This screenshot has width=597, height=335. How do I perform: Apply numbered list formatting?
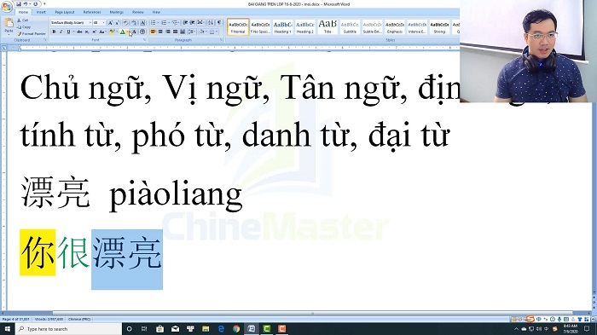pos(165,23)
